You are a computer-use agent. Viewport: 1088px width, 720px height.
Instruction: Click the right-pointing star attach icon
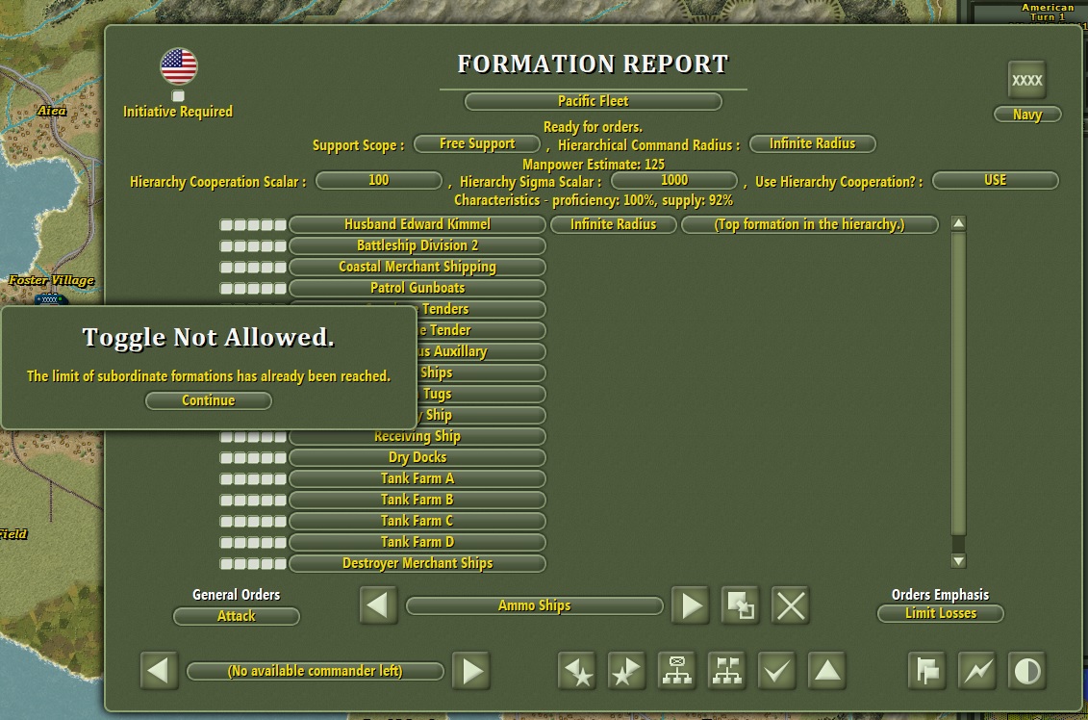pyautogui.click(x=627, y=671)
